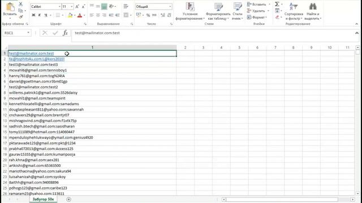Click link test@mailinator.com:test in row 1
The image size is (362, 203).
pyautogui.click(x=32, y=54)
